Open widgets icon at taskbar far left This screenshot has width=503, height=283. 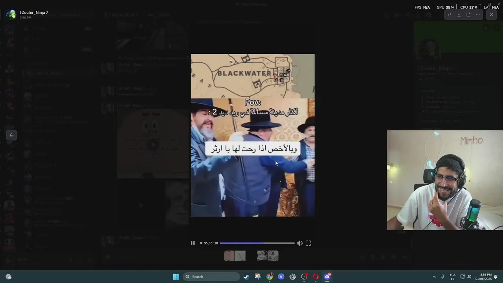8,277
